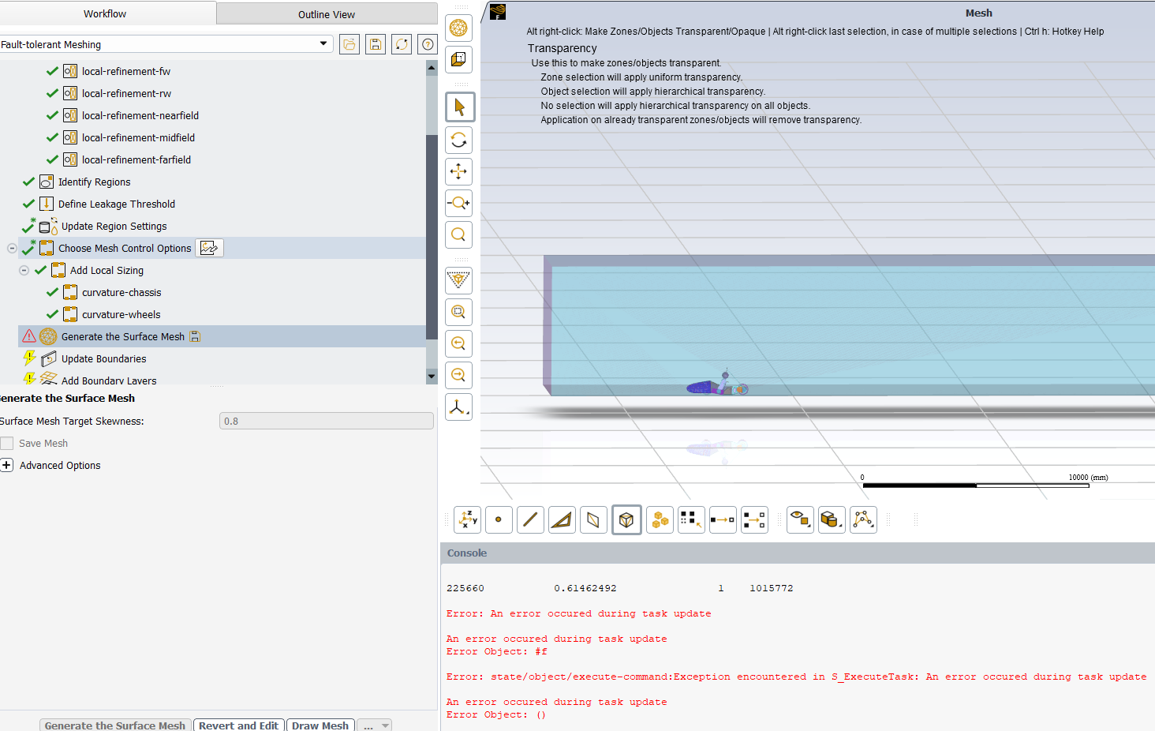The height and width of the screenshot is (731, 1155).
Task: Select the local-refinement-midfield task
Action: (138, 137)
